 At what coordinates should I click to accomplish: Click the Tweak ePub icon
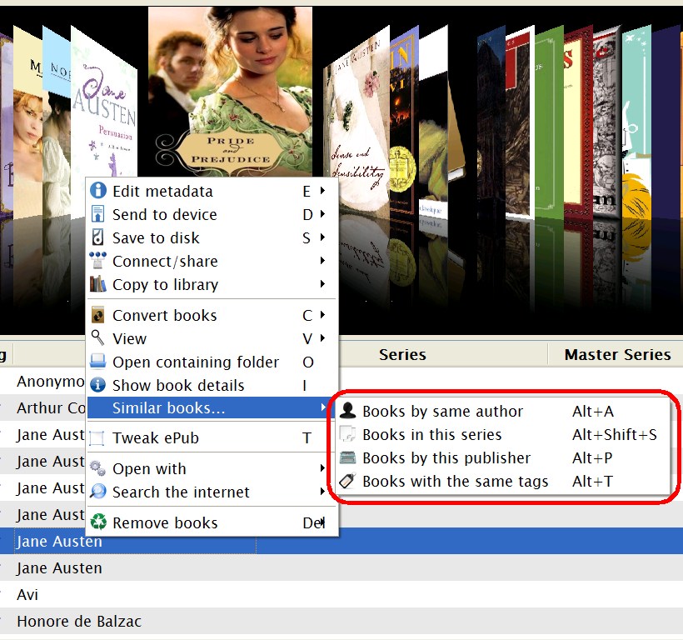[x=97, y=437]
